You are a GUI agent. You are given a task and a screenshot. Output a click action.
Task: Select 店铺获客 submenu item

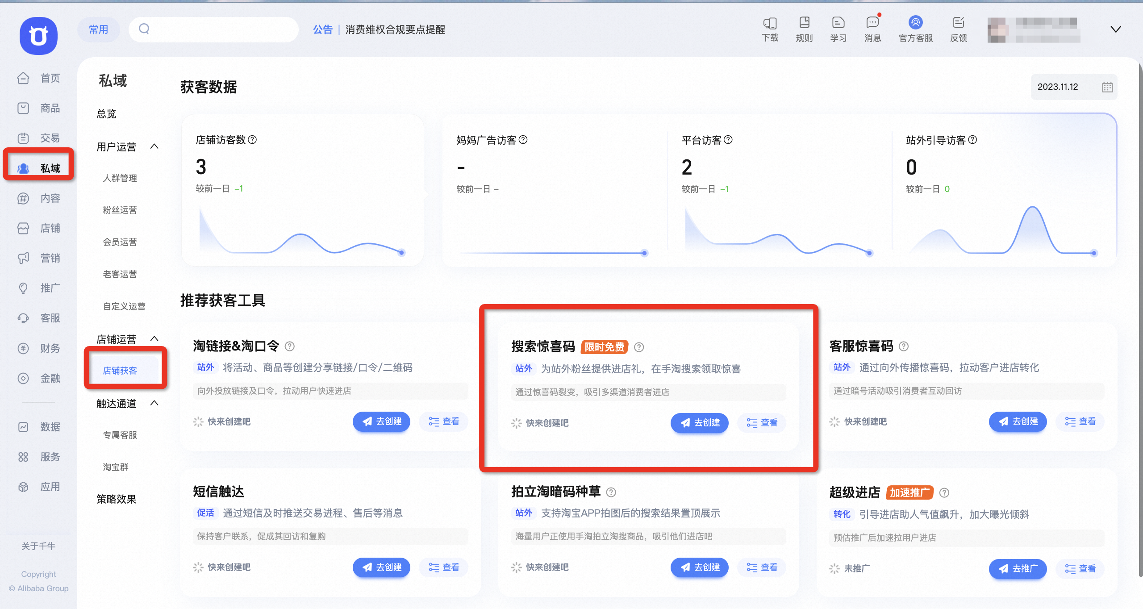click(120, 371)
